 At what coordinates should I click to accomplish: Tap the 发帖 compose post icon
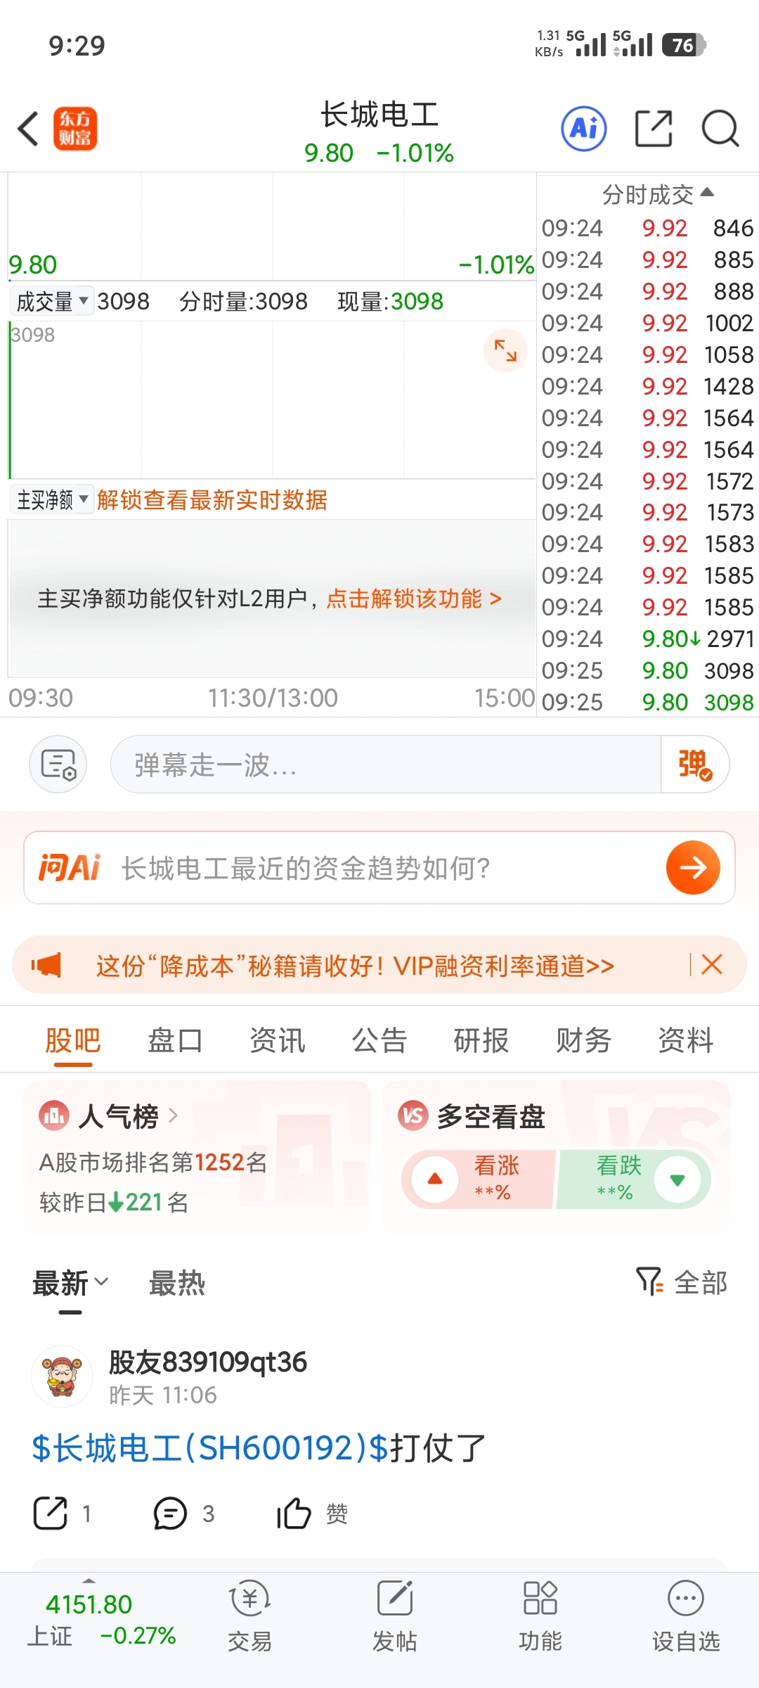395,1599
